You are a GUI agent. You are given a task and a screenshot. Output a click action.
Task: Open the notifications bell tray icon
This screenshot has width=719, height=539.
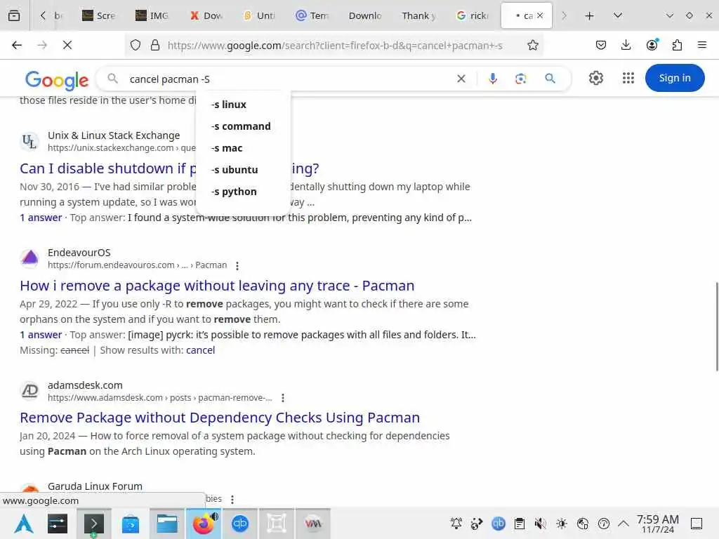click(456, 524)
